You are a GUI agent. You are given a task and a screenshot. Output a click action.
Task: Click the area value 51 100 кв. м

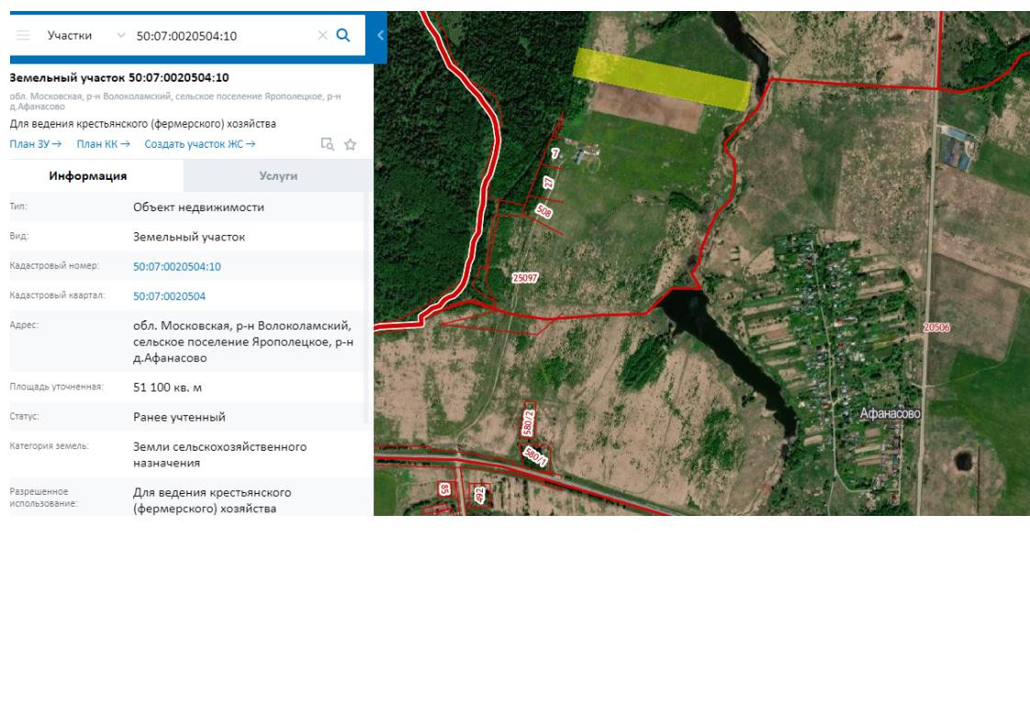point(167,387)
